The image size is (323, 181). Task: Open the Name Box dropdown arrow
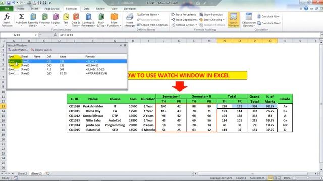pos(35,35)
